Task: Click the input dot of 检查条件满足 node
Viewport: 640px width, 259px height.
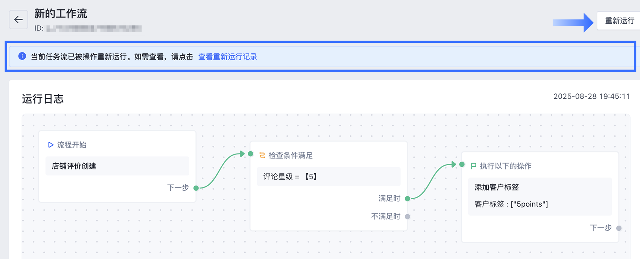Action: click(251, 154)
